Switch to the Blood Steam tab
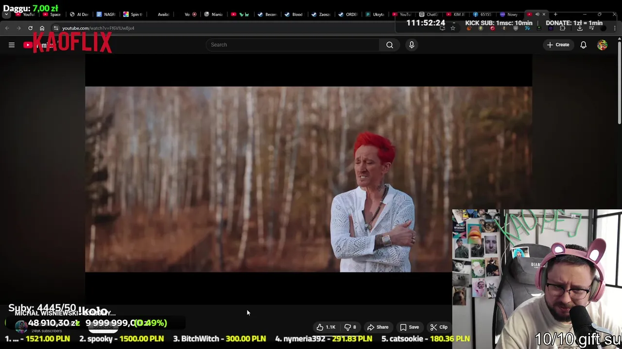The width and height of the screenshot is (622, 349). point(294,15)
